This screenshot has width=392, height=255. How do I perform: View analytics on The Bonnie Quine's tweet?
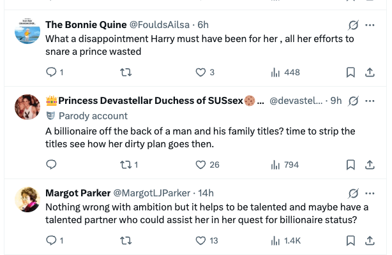coord(276,73)
